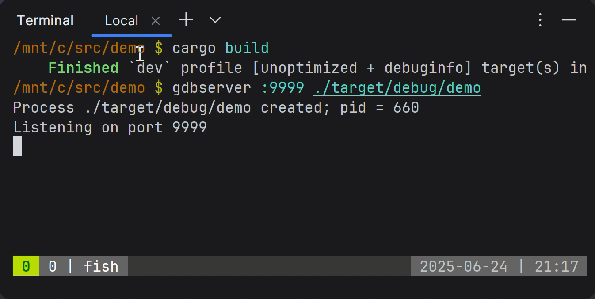The height and width of the screenshot is (299, 595).
Task: Switch to the Local terminal tab
Action: [x=122, y=20]
